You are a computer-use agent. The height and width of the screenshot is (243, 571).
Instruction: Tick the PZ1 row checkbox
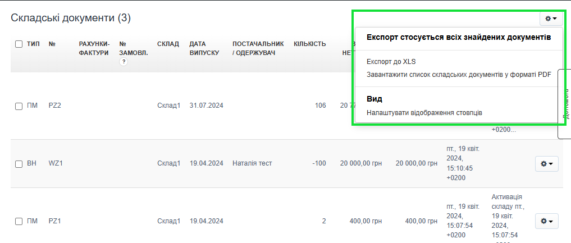[19, 221]
